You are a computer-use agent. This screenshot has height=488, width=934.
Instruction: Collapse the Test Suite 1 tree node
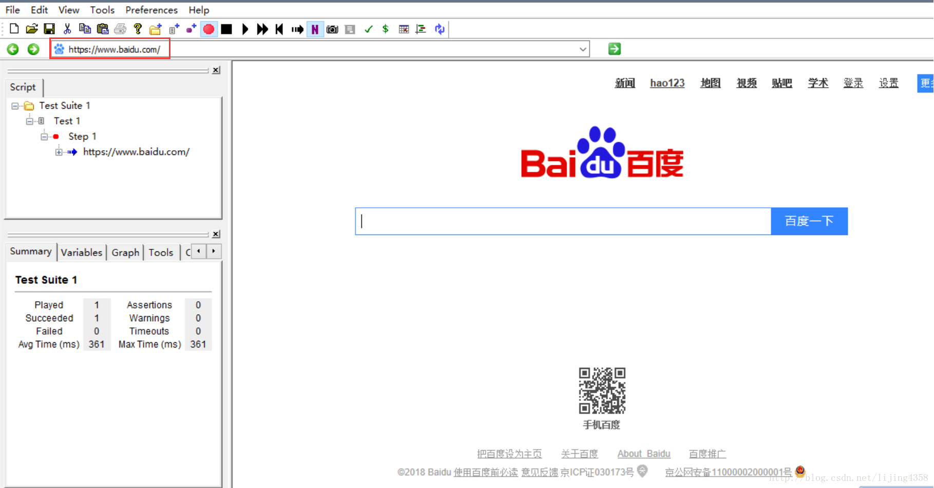(x=15, y=106)
